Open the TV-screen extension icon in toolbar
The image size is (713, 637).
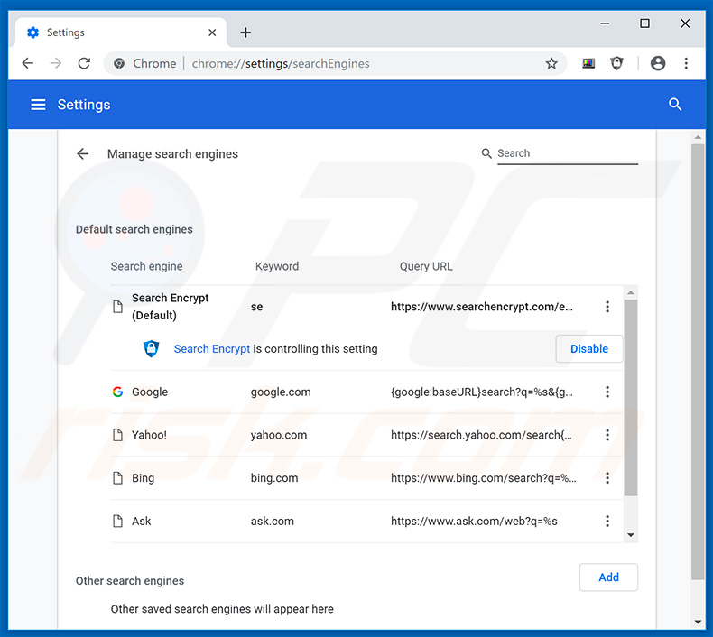[588, 63]
